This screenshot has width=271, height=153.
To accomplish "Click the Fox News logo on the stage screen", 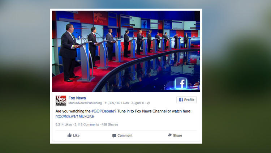I will [168, 25].
